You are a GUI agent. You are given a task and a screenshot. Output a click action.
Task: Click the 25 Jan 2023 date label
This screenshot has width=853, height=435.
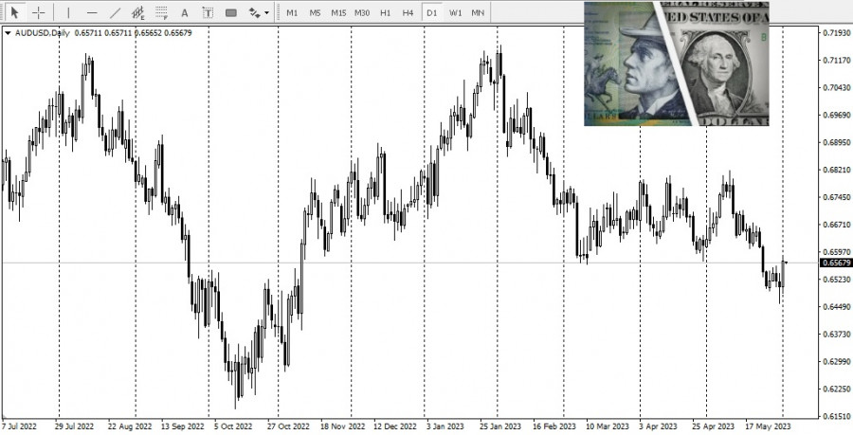(x=499, y=426)
